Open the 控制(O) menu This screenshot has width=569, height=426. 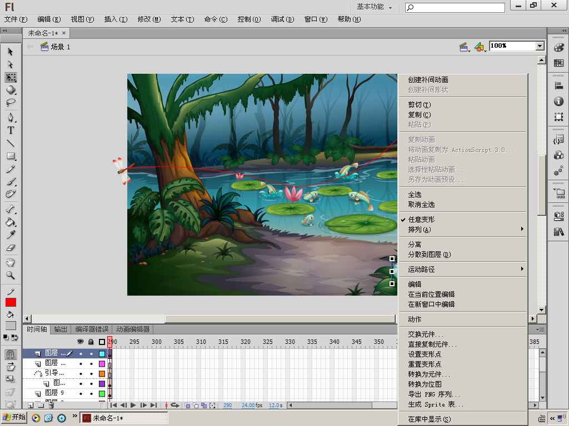(249, 19)
